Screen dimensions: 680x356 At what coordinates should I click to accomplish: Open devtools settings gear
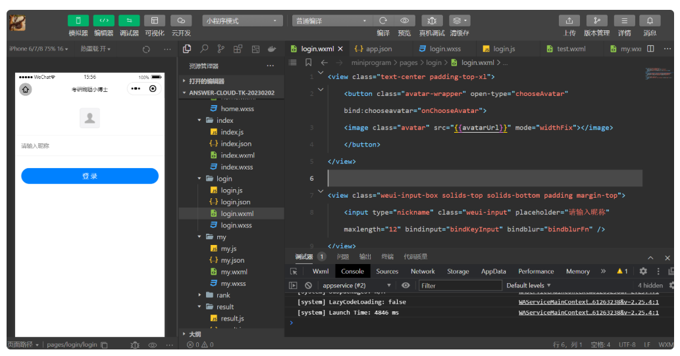coord(643,271)
